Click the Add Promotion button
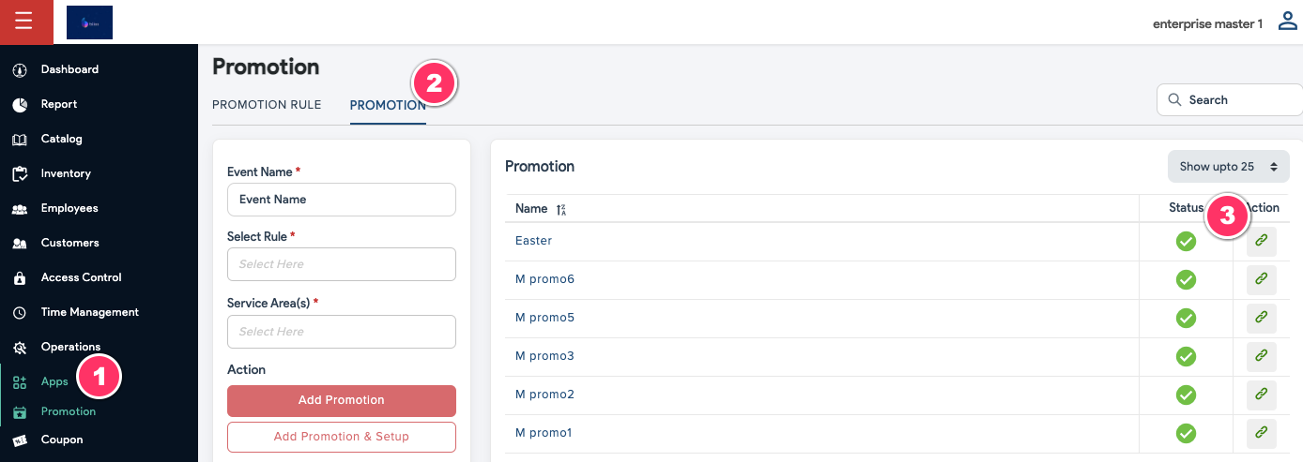The height and width of the screenshot is (462, 1303). click(341, 400)
